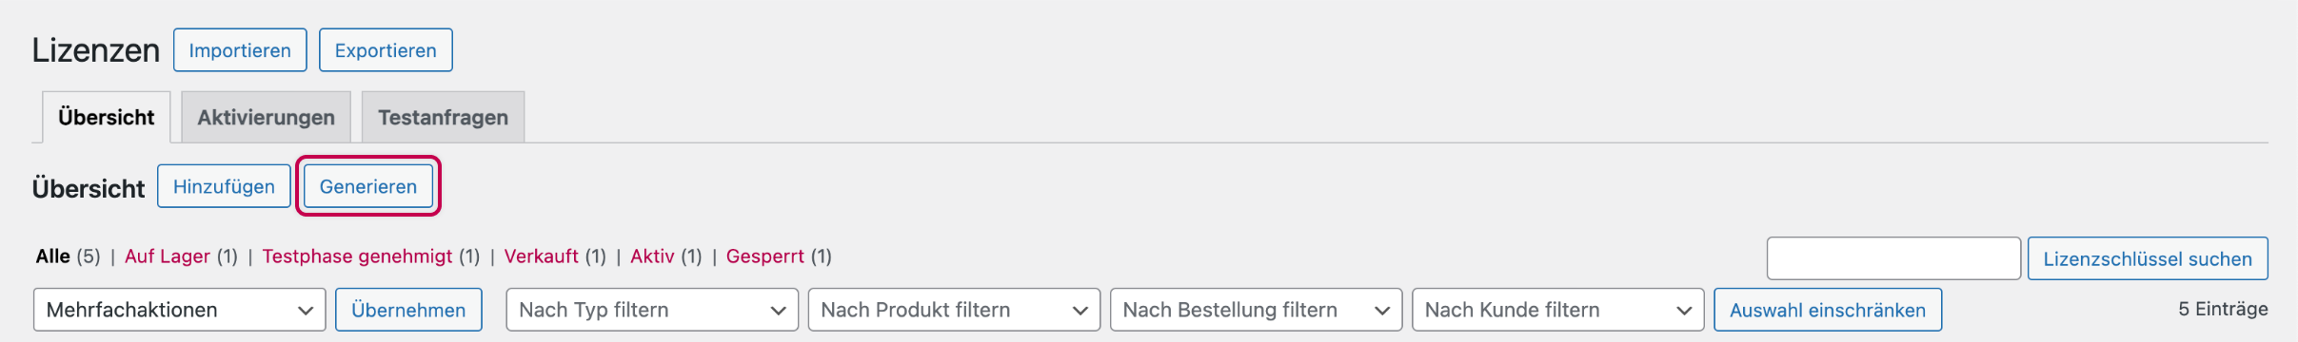The height and width of the screenshot is (342, 2298).
Task: Click the Generieren button
Action: pyautogui.click(x=368, y=186)
